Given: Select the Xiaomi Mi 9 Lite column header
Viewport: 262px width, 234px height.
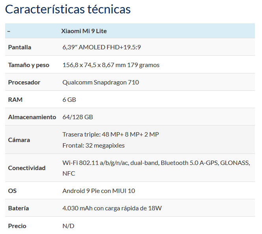Looking at the screenshot, I should 84,31.
